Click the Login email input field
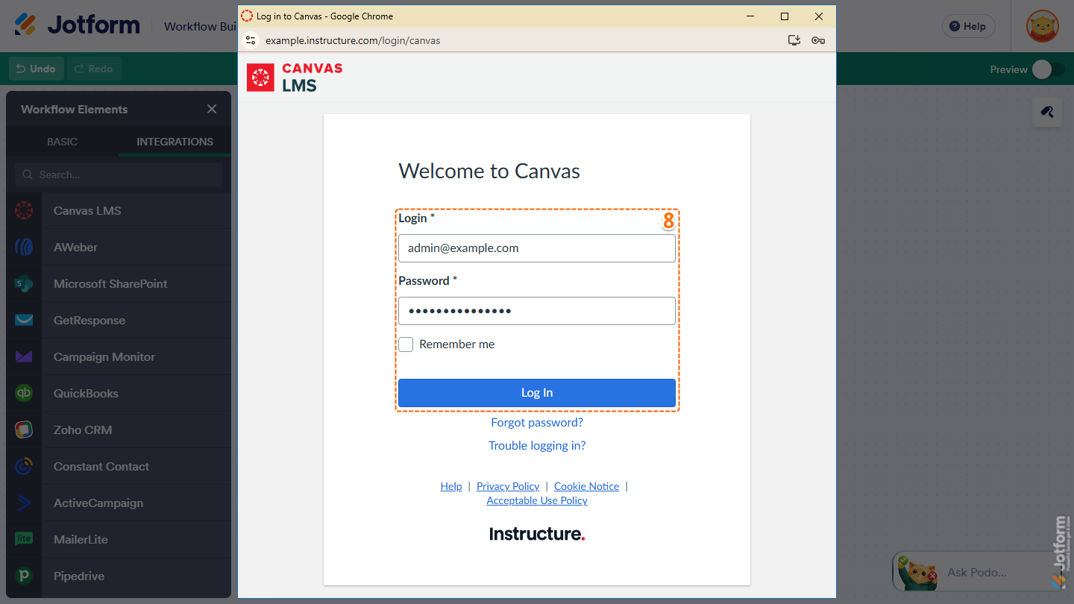Viewport: 1074px width, 604px height. 537,248
